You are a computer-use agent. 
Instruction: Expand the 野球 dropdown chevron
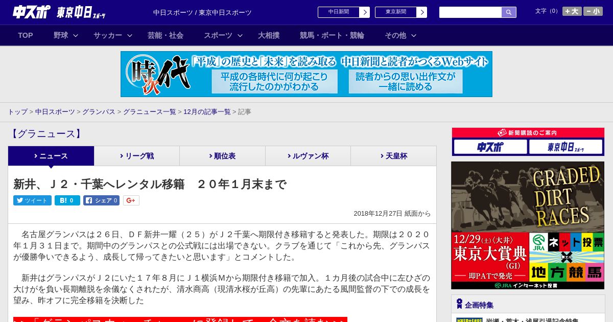tap(76, 35)
